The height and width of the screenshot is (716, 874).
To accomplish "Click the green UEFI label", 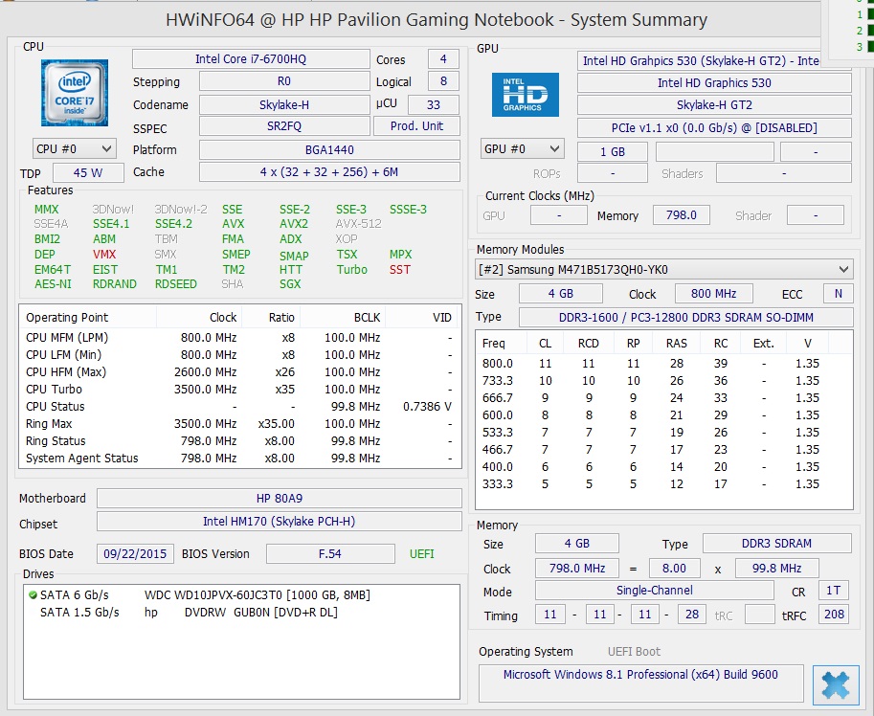I will click(x=421, y=554).
